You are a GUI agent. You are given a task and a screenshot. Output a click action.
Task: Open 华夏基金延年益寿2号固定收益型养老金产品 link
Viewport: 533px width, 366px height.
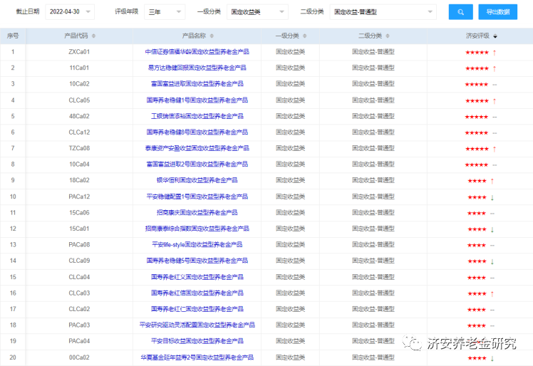click(x=197, y=357)
